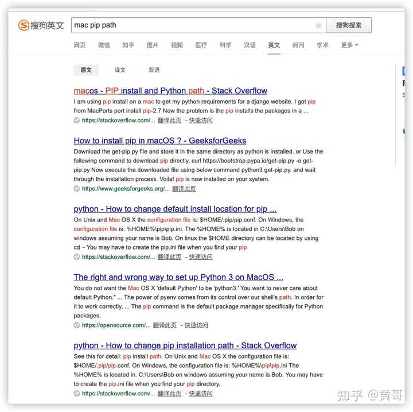Click globe icon beside opensource.com URL
This screenshot has height=412, width=413.
(77, 325)
